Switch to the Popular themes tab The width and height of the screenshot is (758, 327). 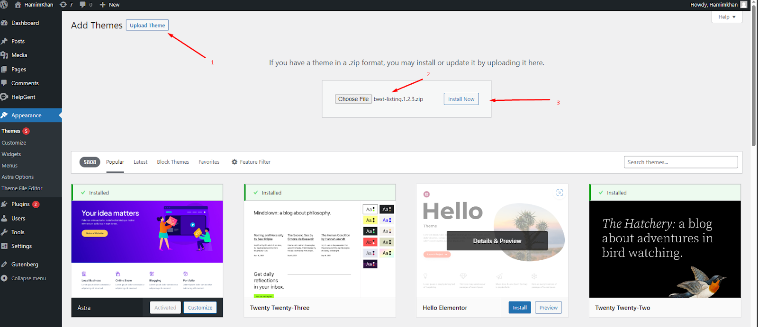click(x=115, y=162)
